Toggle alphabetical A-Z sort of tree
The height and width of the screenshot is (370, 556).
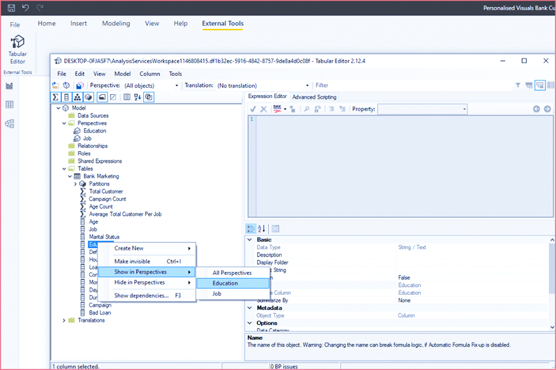[138, 97]
